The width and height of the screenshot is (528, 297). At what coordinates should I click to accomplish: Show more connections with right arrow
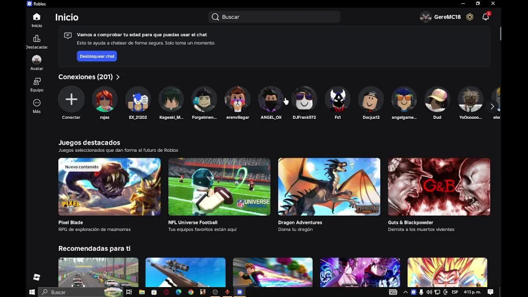(x=492, y=106)
